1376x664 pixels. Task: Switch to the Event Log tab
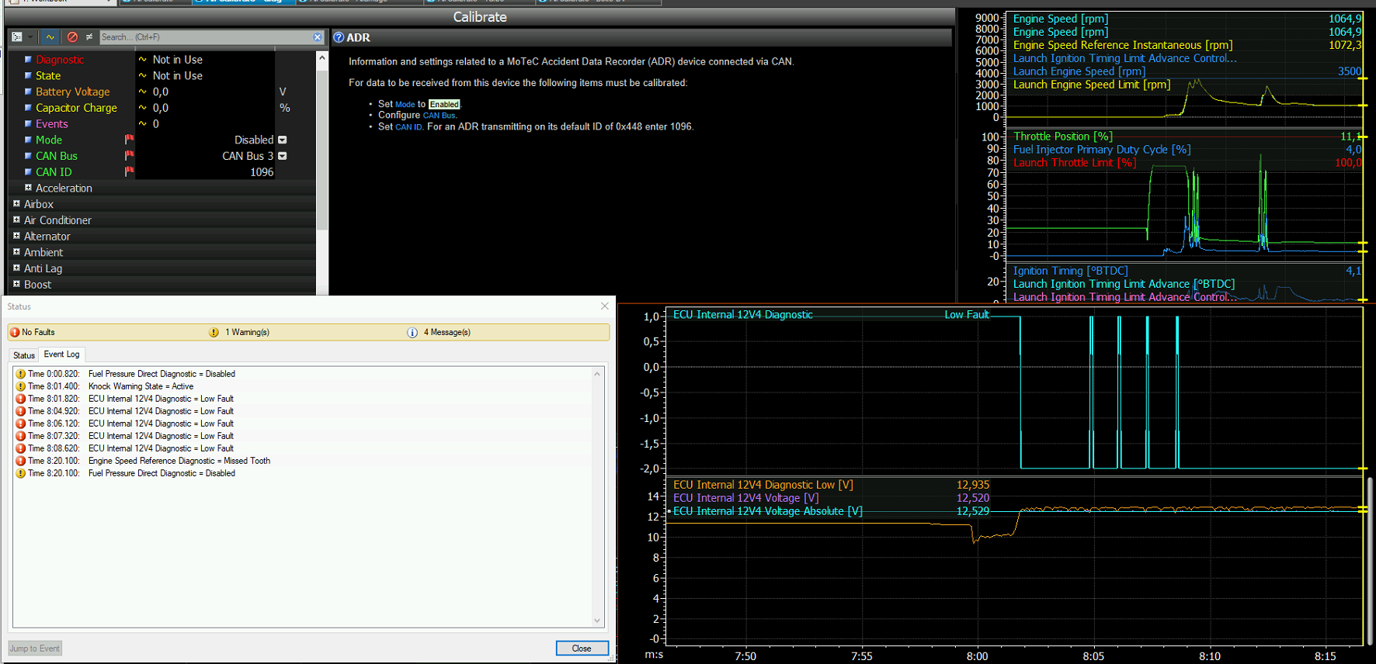point(61,354)
